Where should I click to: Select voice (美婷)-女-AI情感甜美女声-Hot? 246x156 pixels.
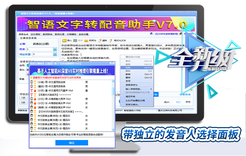click(54, 107)
